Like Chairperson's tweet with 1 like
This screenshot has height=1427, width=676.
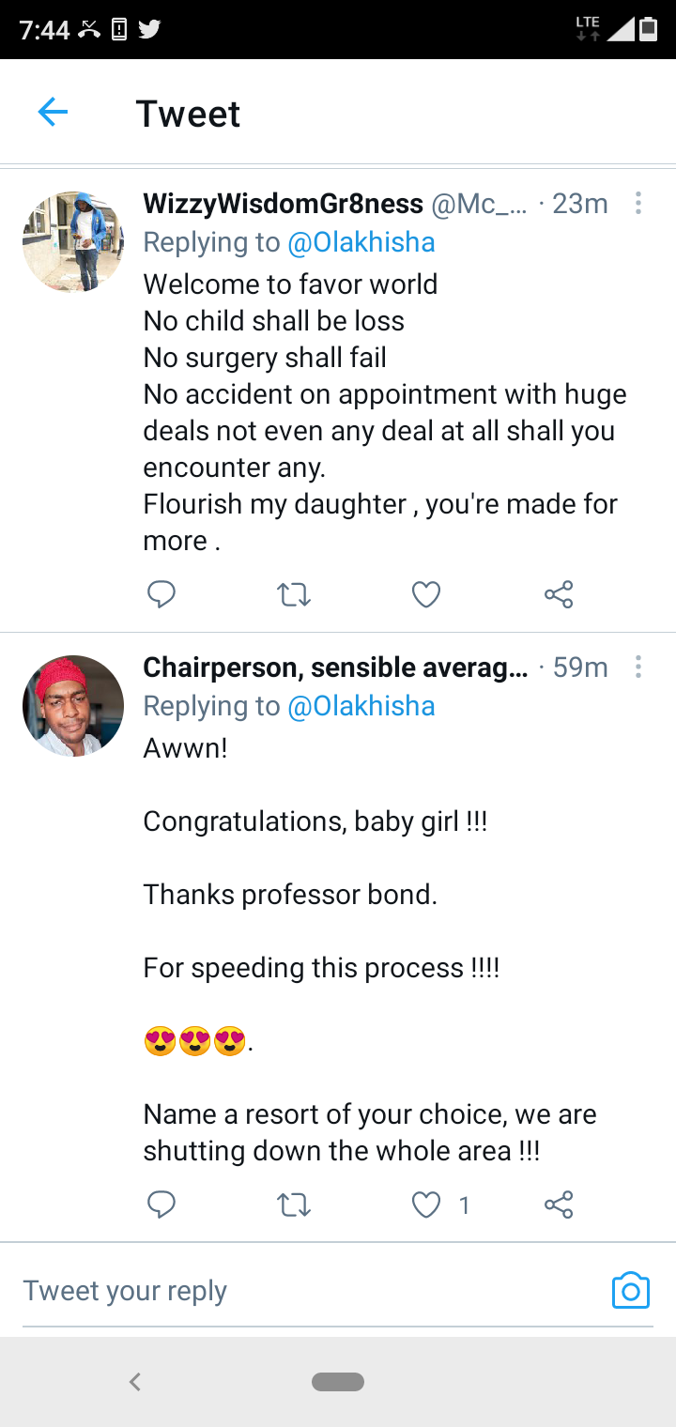[x=427, y=1205]
